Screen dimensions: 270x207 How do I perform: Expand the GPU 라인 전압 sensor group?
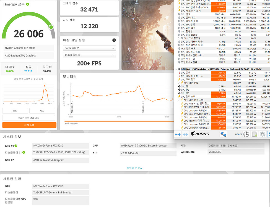pos(178,83)
